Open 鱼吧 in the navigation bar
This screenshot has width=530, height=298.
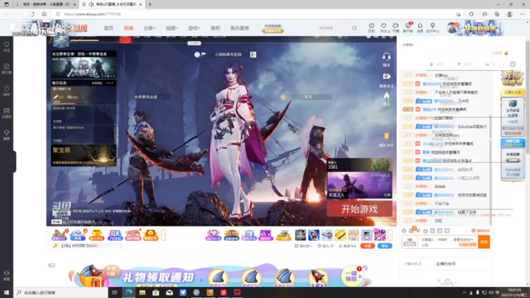[215, 28]
